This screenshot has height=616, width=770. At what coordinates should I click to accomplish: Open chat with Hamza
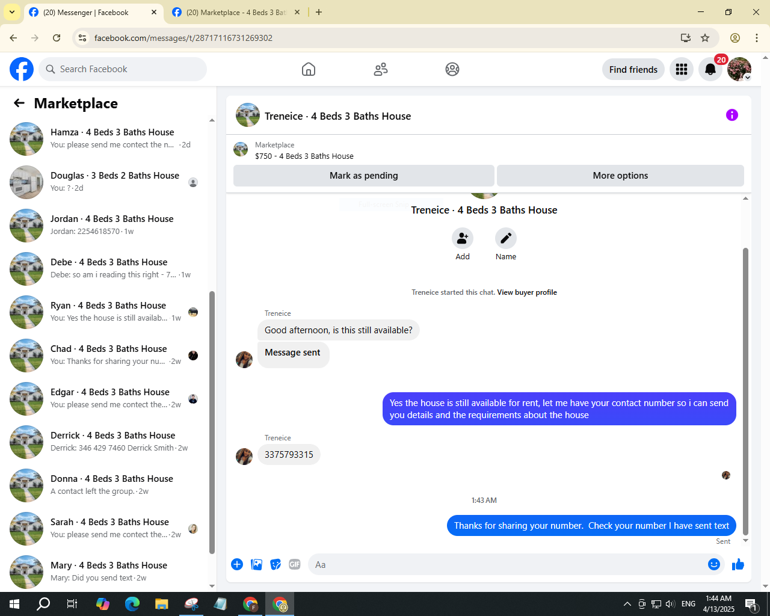tap(108, 139)
